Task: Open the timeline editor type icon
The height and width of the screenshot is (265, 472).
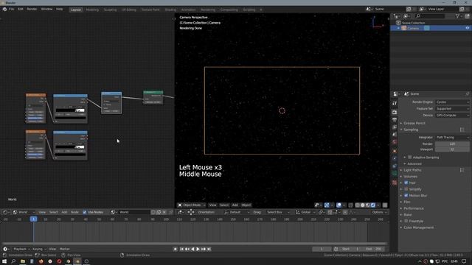Action: coord(5,249)
